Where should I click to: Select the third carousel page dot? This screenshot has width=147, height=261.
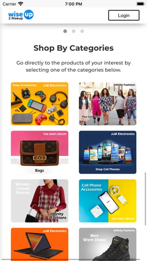point(82,31)
